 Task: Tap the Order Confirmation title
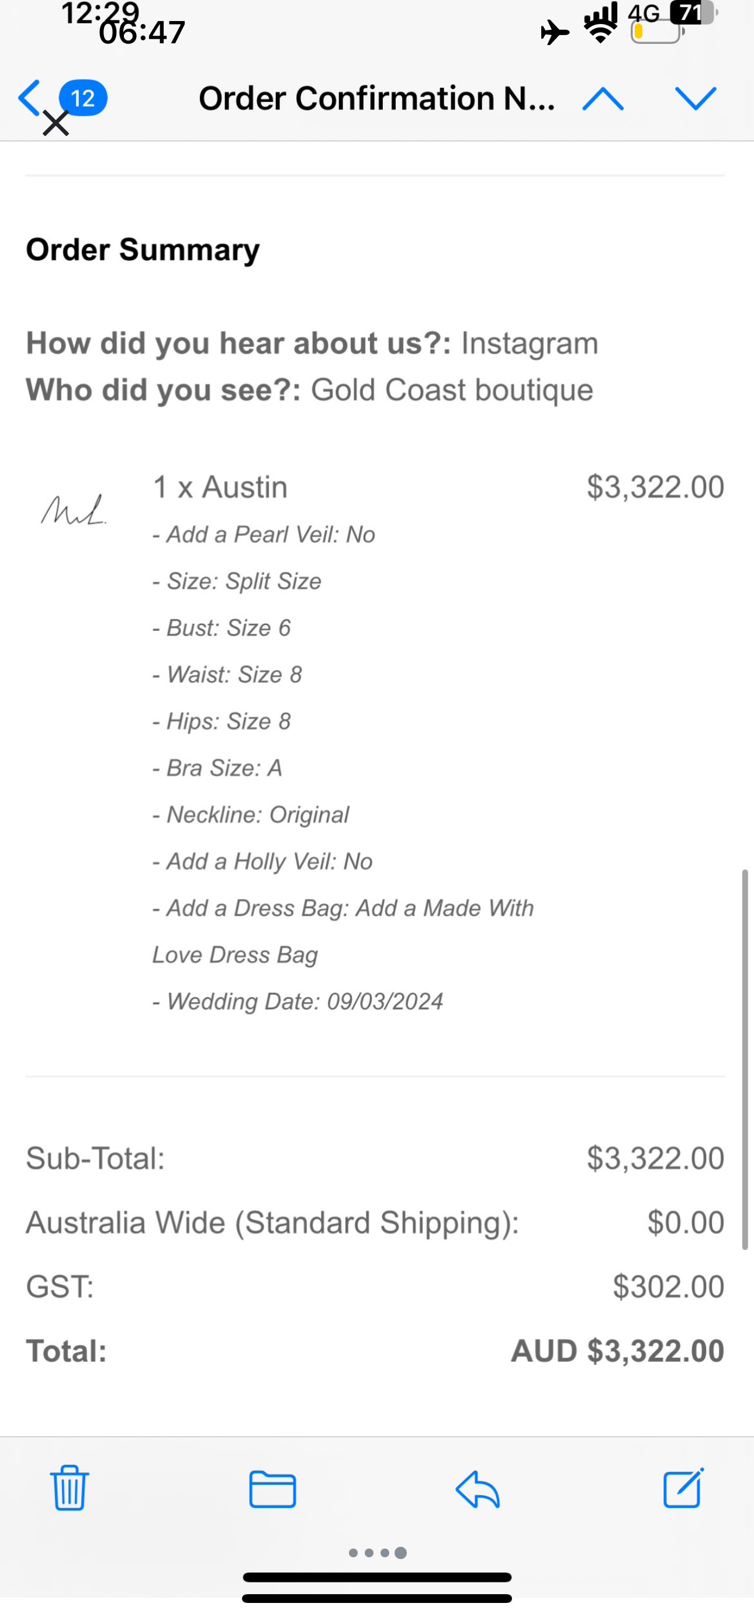(376, 98)
